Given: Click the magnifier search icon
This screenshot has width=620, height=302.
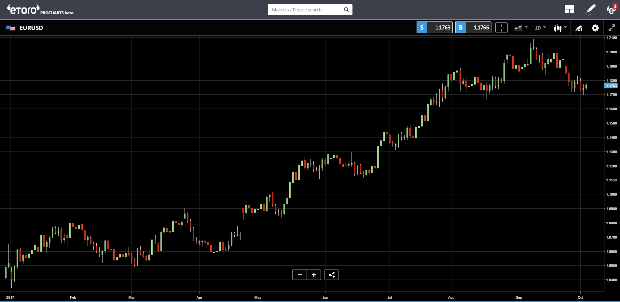Looking at the screenshot, I should (346, 10).
